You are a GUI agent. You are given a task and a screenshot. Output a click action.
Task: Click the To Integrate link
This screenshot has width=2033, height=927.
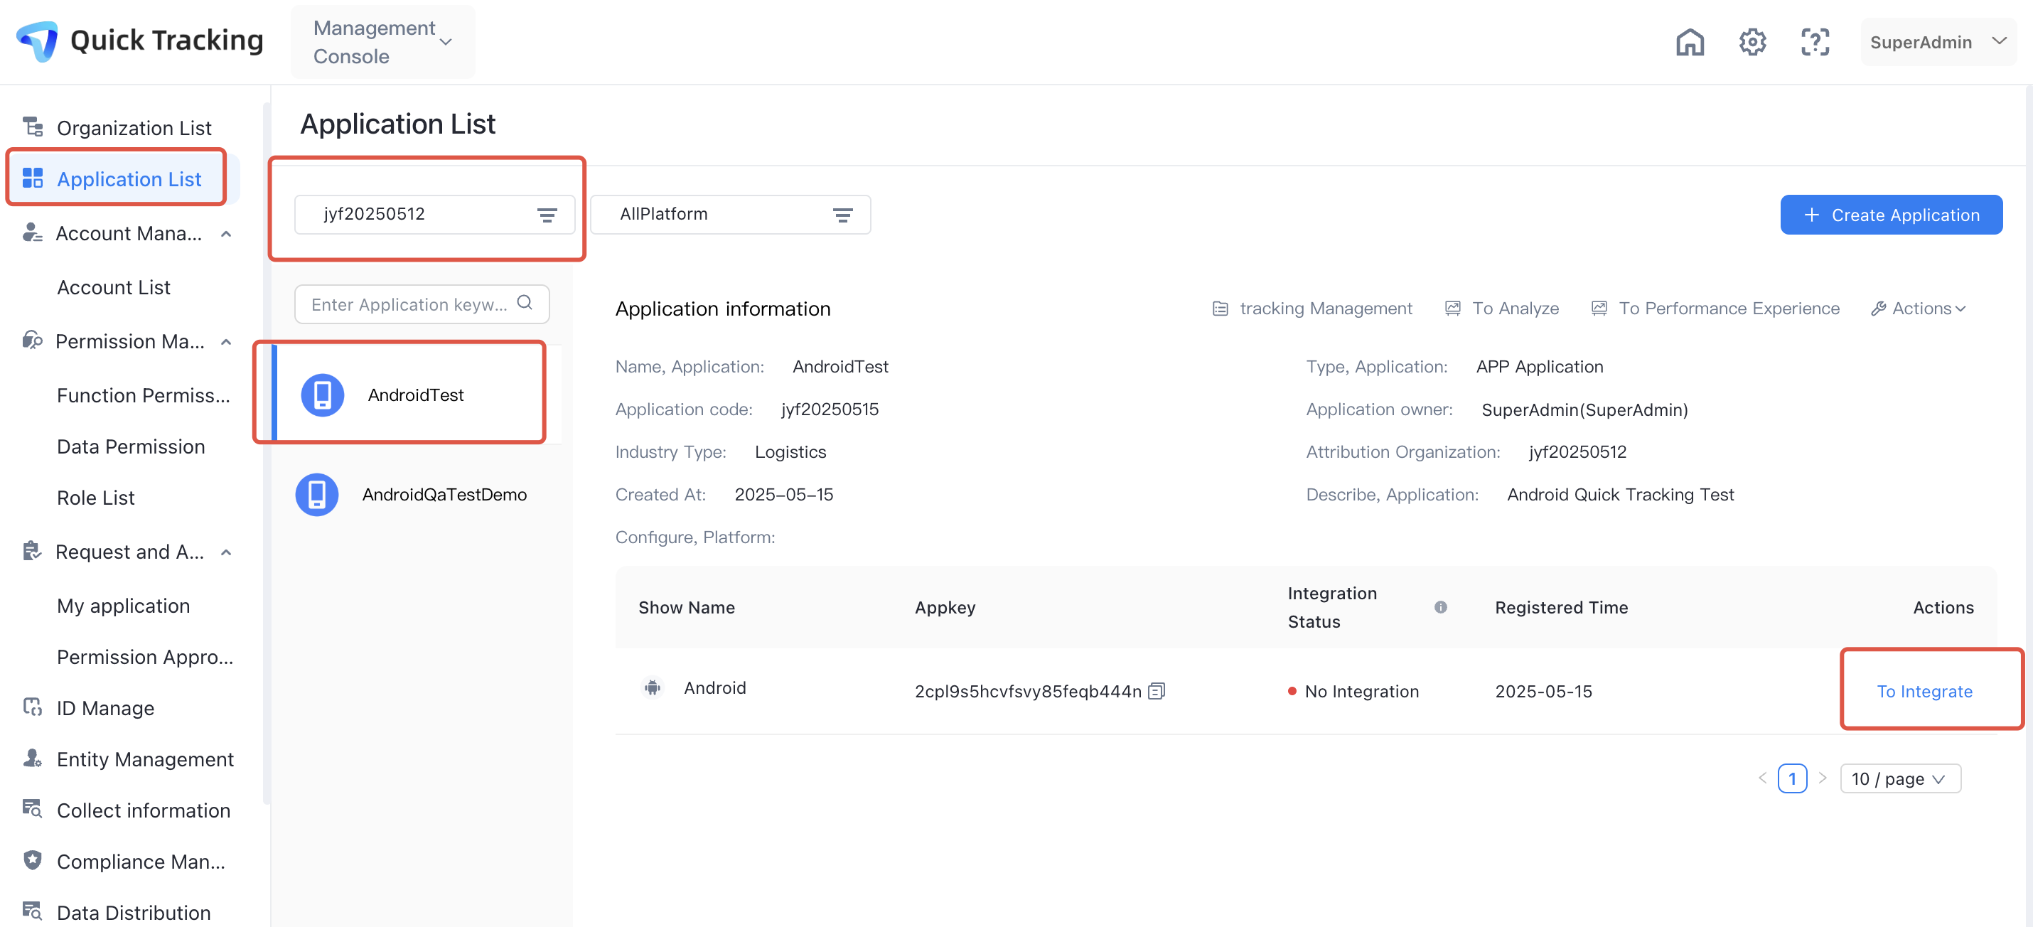point(1924,691)
